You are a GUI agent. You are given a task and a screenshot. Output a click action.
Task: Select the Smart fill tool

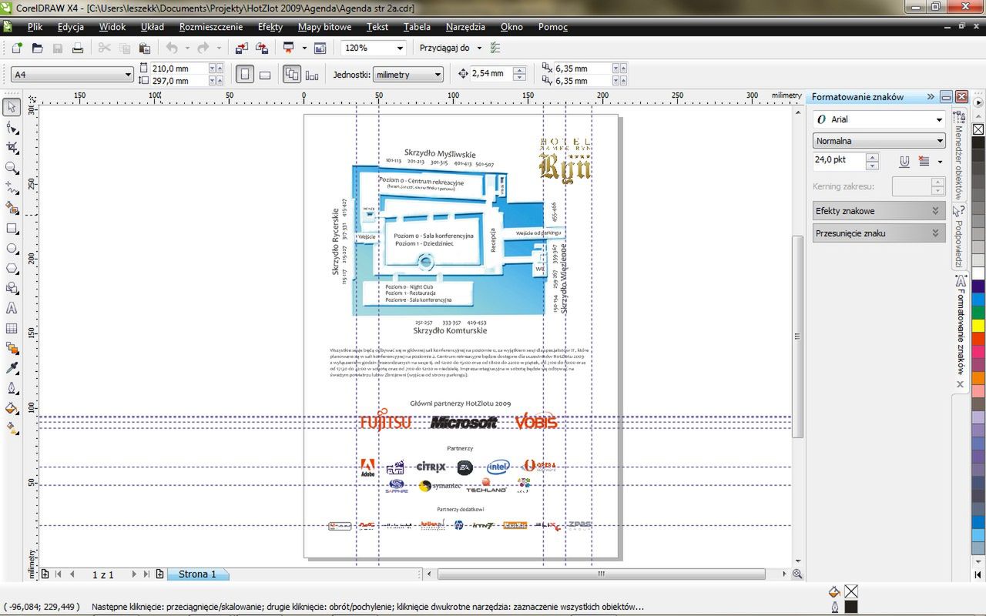[x=12, y=208]
